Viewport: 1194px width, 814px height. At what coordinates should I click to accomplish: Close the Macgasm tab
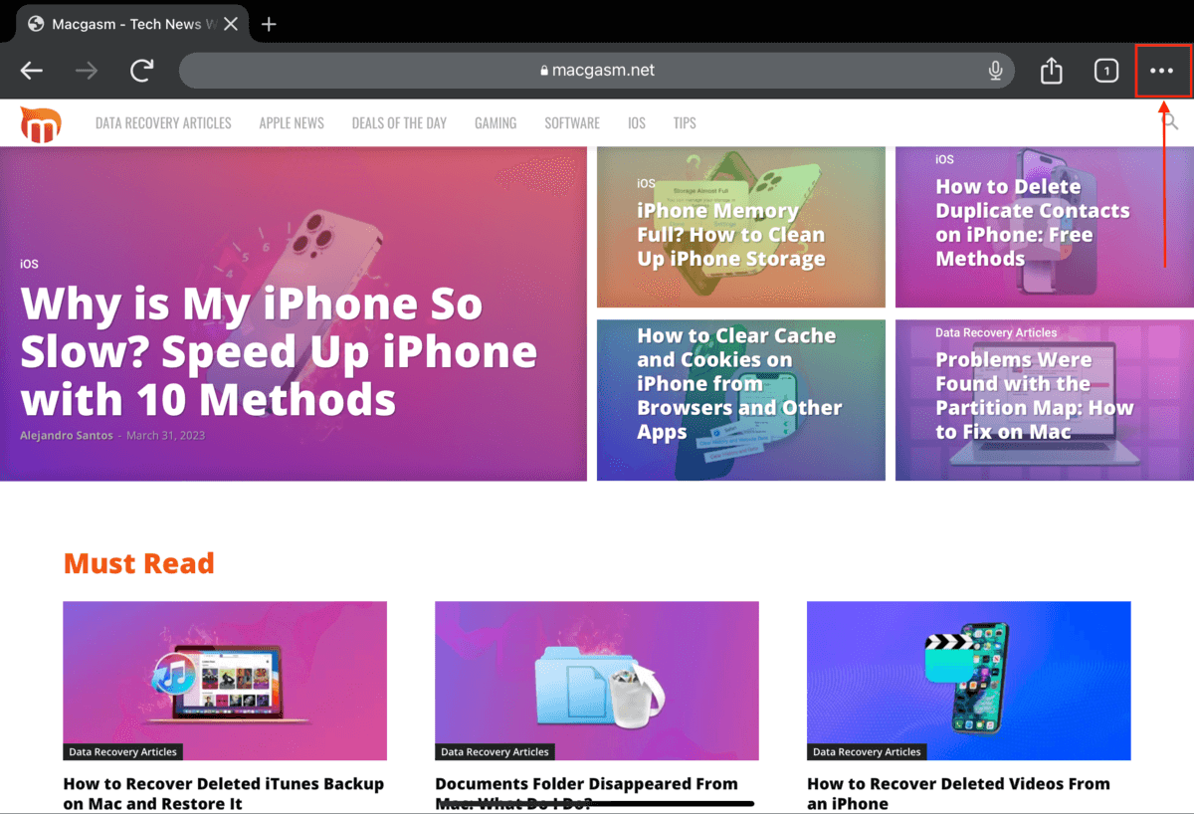tap(231, 24)
